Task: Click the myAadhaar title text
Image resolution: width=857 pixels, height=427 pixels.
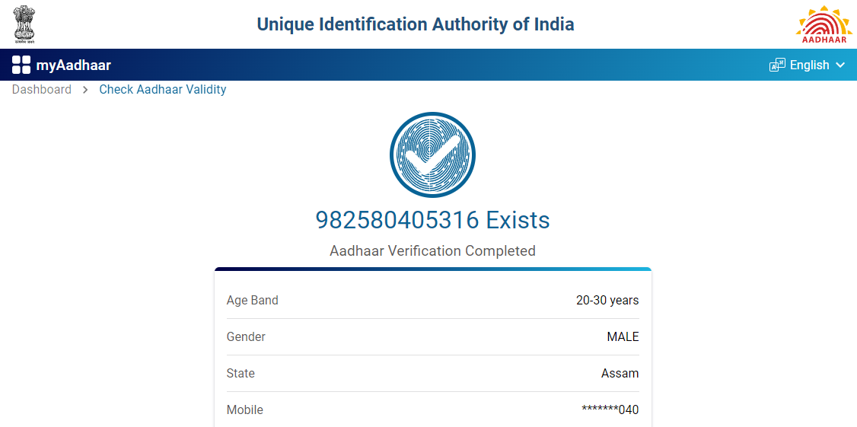Action: pyautogui.click(x=74, y=65)
